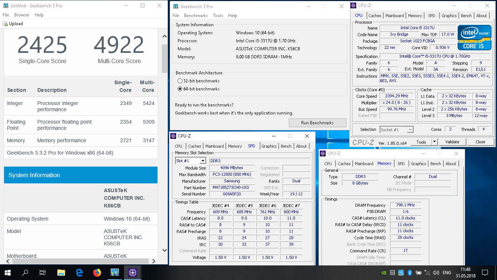Click Max Bandwidth value PC3-12800 (800 MHz)
Screen dimensions: 497x280
tap(232, 175)
